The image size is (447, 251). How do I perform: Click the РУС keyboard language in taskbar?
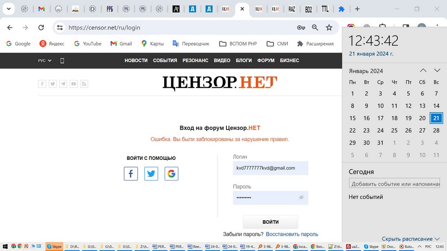point(428,247)
